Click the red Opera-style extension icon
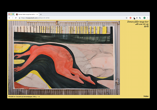The height and width of the screenshot is (110, 157). tap(130, 18)
